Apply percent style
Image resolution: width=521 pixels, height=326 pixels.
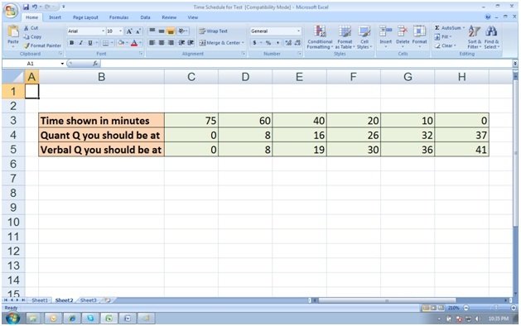click(268, 43)
